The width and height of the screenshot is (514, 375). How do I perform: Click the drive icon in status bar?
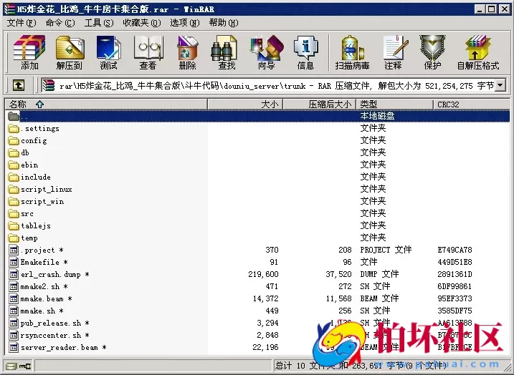pyautogui.click(x=11, y=366)
